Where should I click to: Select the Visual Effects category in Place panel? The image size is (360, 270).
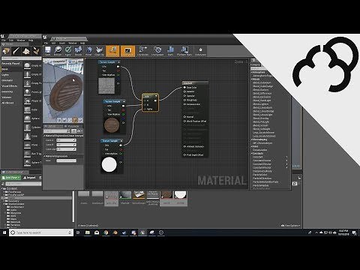10,85
